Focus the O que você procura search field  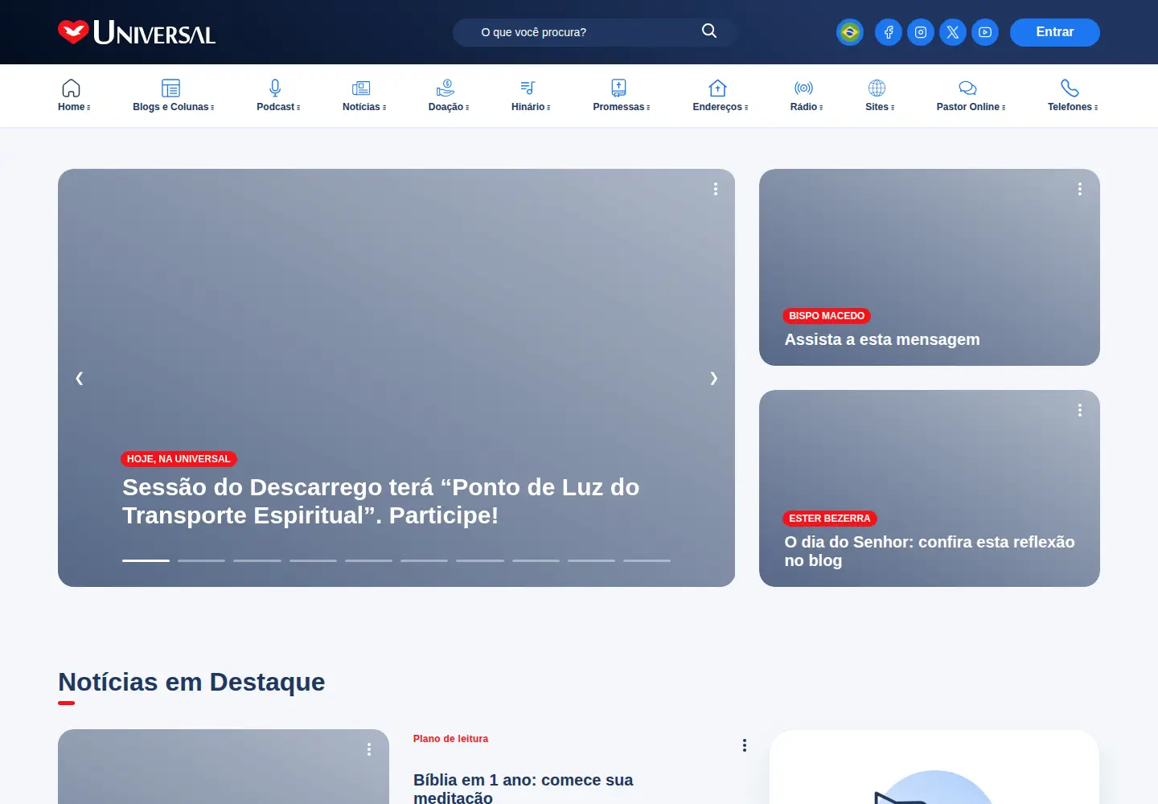583,32
